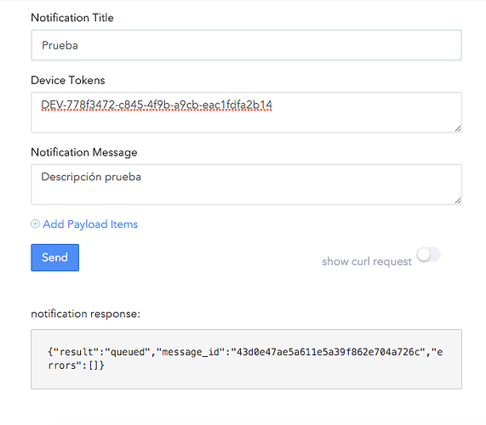Focus the Notification Title input field
Viewport: 486px width, 425px height.
click(x=247, y=45)
